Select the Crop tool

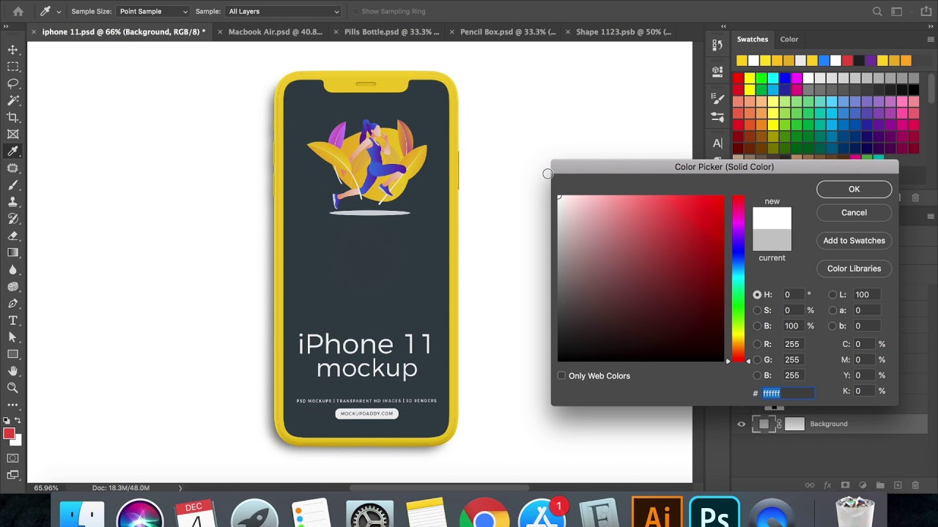[12, 117]
